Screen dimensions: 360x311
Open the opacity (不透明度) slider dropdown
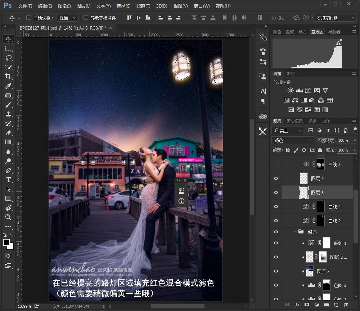pyautogui.click(x=355, y=140)
